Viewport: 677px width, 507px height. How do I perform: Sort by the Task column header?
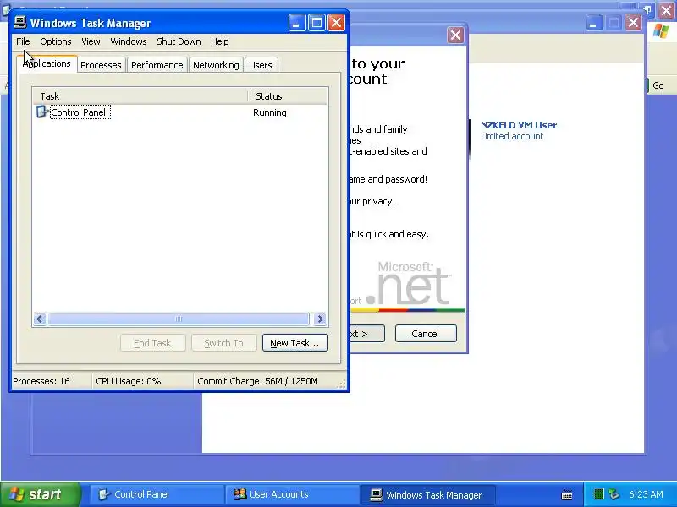(140, 96)
